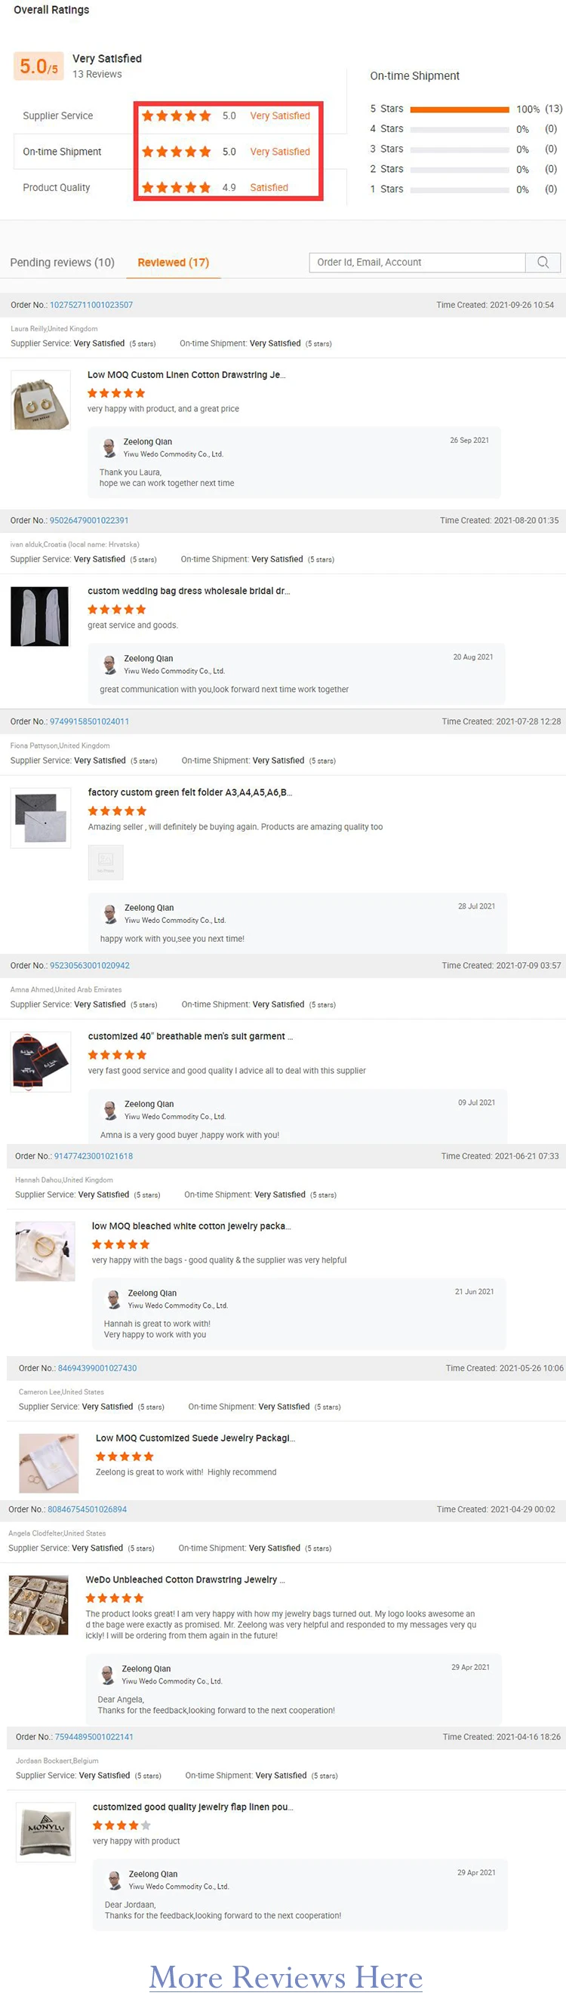Open wedding dress bag product thumbnail
Screen dimensions: 566x2005
pos(40,617)
